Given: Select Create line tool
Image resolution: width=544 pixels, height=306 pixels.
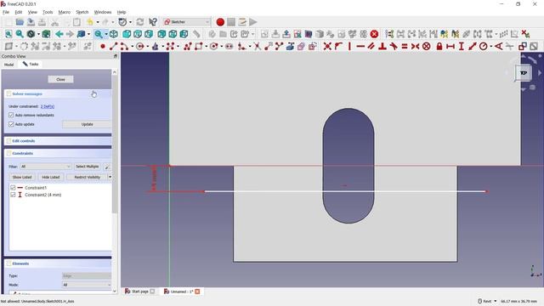Looking at the screenshot, I should tap(113, 46).
